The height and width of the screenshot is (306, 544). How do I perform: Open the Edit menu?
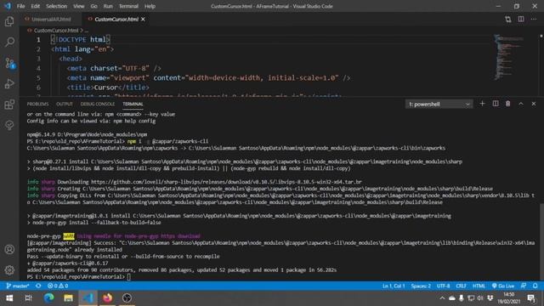[x=36, y=6]
